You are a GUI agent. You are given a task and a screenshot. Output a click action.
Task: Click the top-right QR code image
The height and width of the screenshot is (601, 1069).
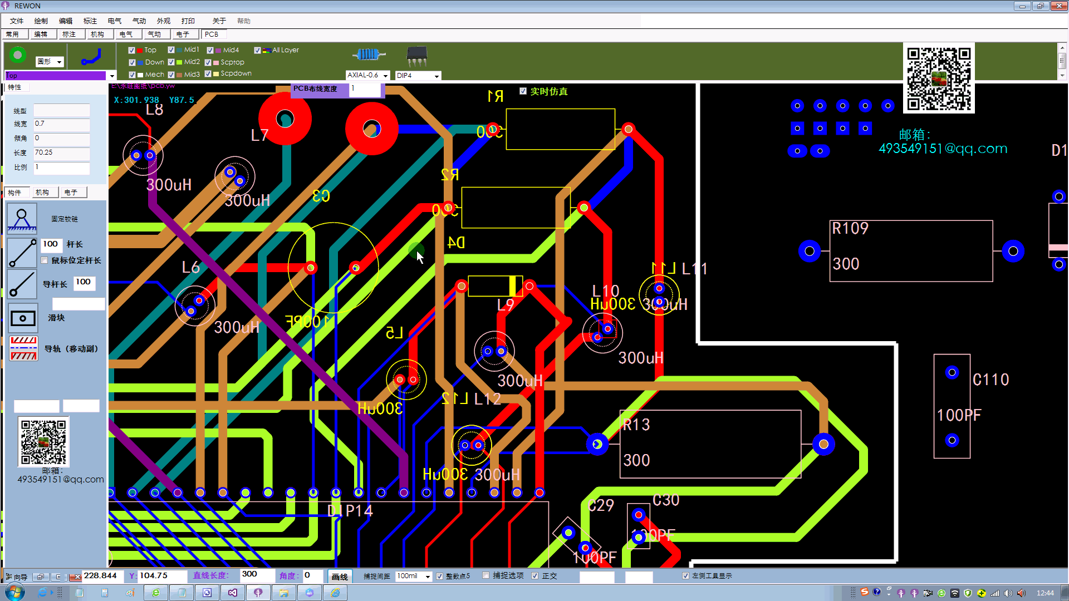pos(939,78)
